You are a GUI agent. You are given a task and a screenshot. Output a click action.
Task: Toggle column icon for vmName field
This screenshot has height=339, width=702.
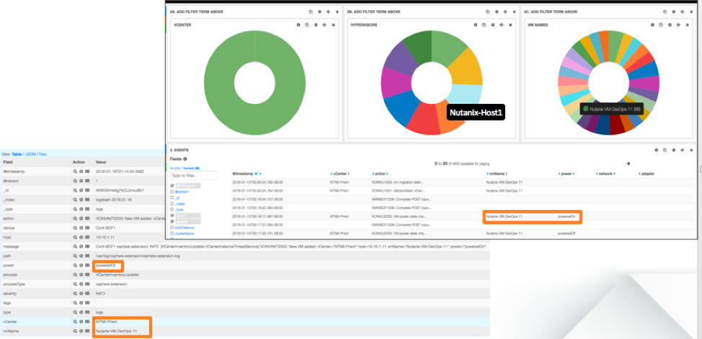(87, 331)
